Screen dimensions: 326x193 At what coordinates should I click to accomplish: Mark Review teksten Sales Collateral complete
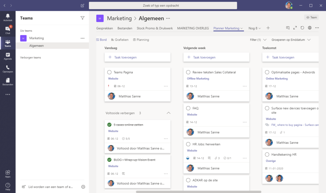click(x=188, y=72)
